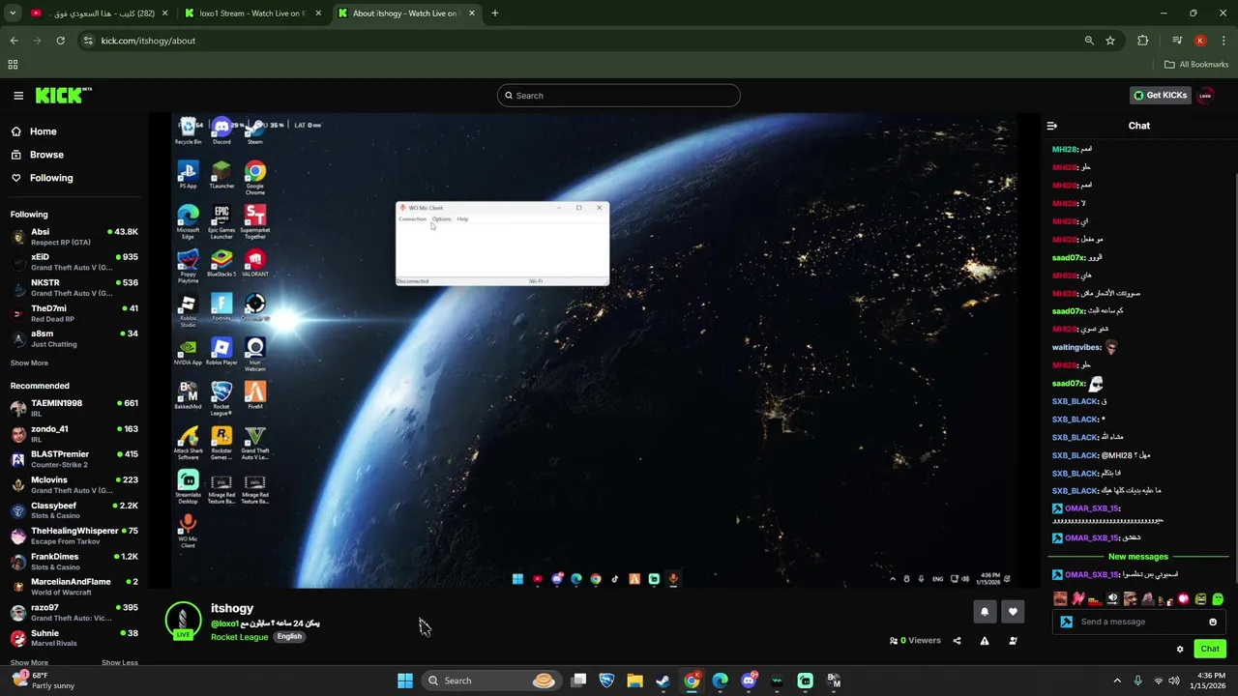Click the chat identity badge beside Send a message
The image size is (1238, 696).
pyautogui.click(x=1067, y=622)
